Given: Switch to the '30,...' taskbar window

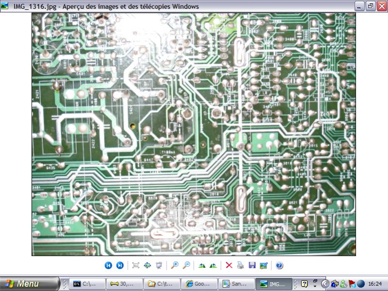Looking at the screenshot, I should (x=125, y=284).
